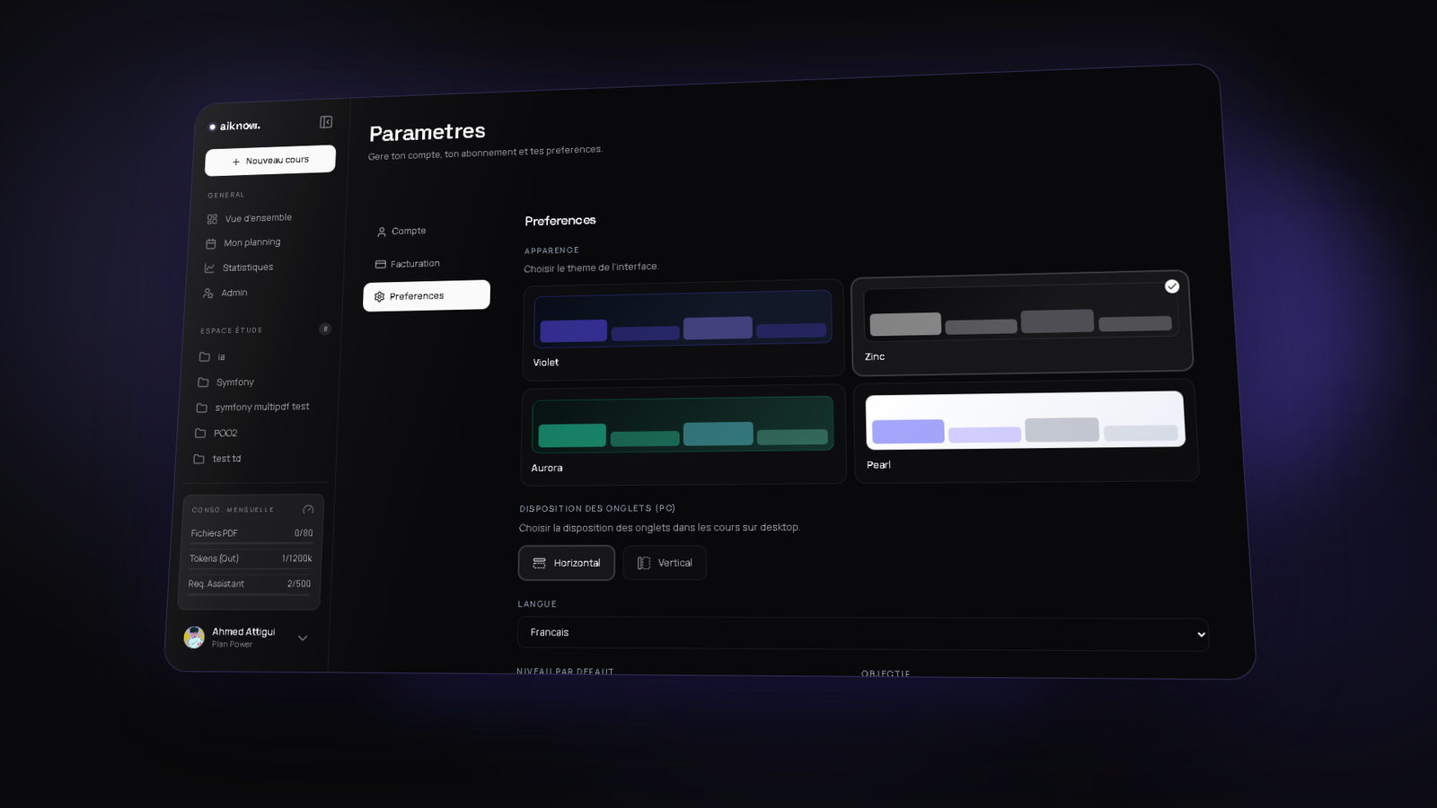Click the calendar icon beside Mon planning
The height and width of the screenshot is (808, 1437).
[211, 243]
